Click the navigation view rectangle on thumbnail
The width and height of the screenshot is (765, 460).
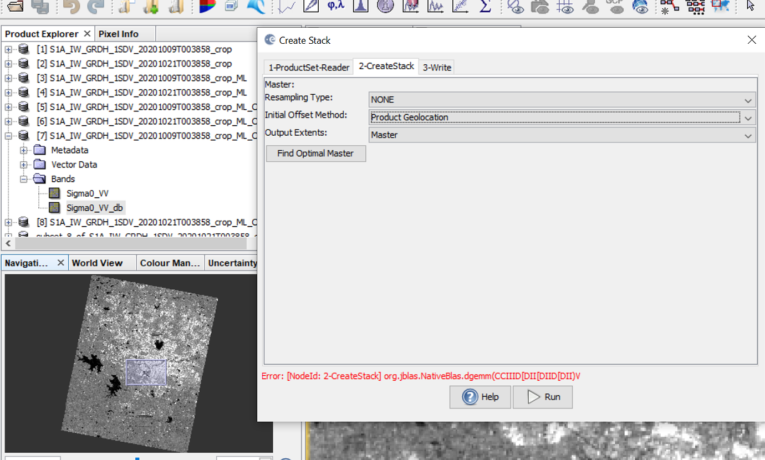pyautogui.click(x=146, y=372)
